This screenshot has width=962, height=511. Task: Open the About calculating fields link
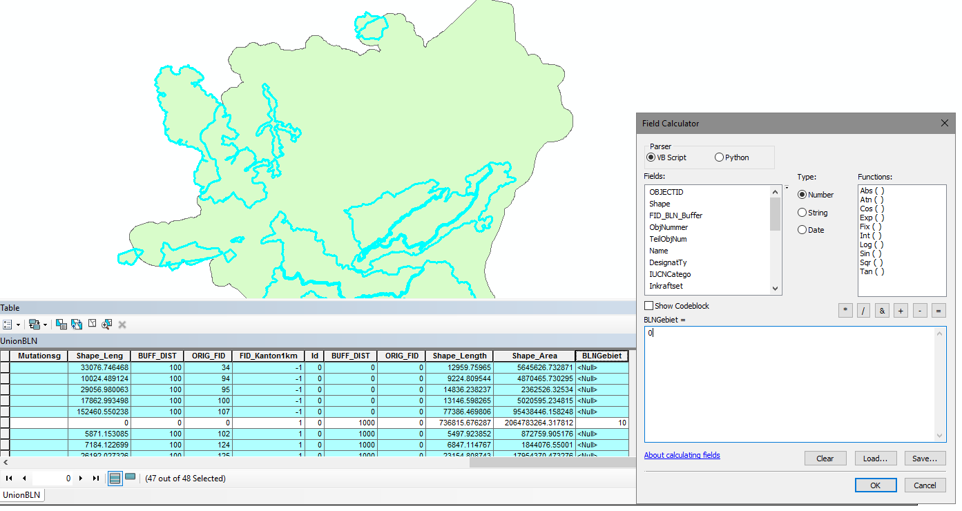tap(682, 455)
